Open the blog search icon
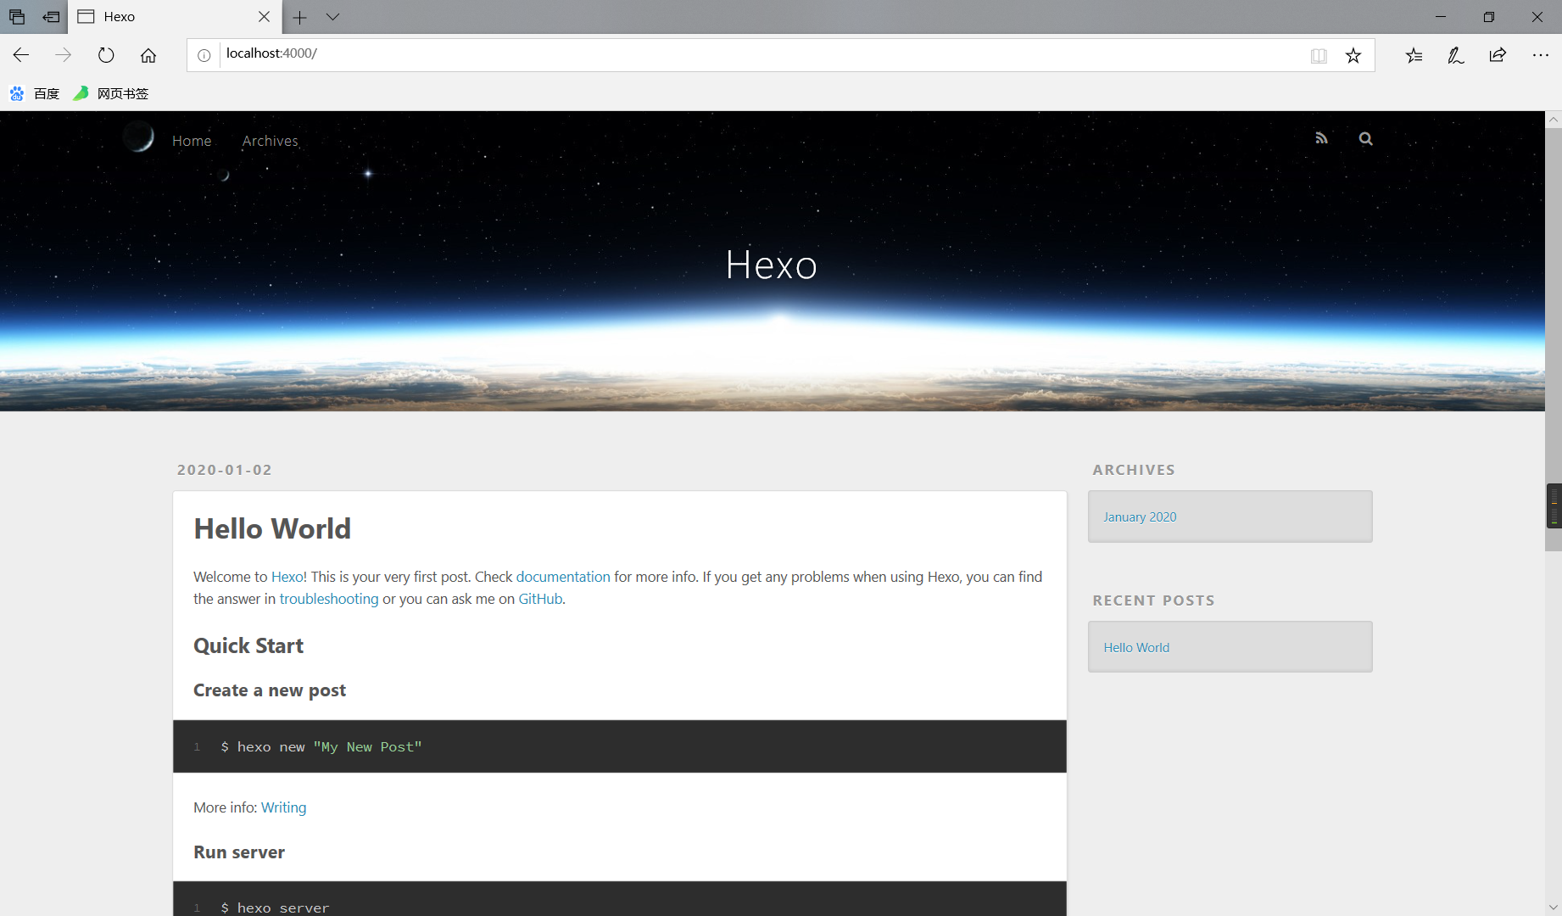The image size is (1562, 916). coord(1365,138)
